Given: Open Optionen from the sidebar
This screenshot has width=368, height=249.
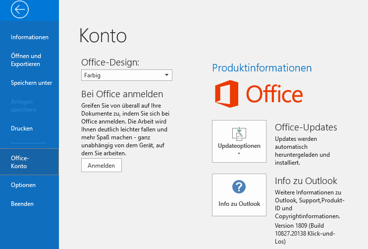Looking at the screenshot, I should (x=23, y=185).
